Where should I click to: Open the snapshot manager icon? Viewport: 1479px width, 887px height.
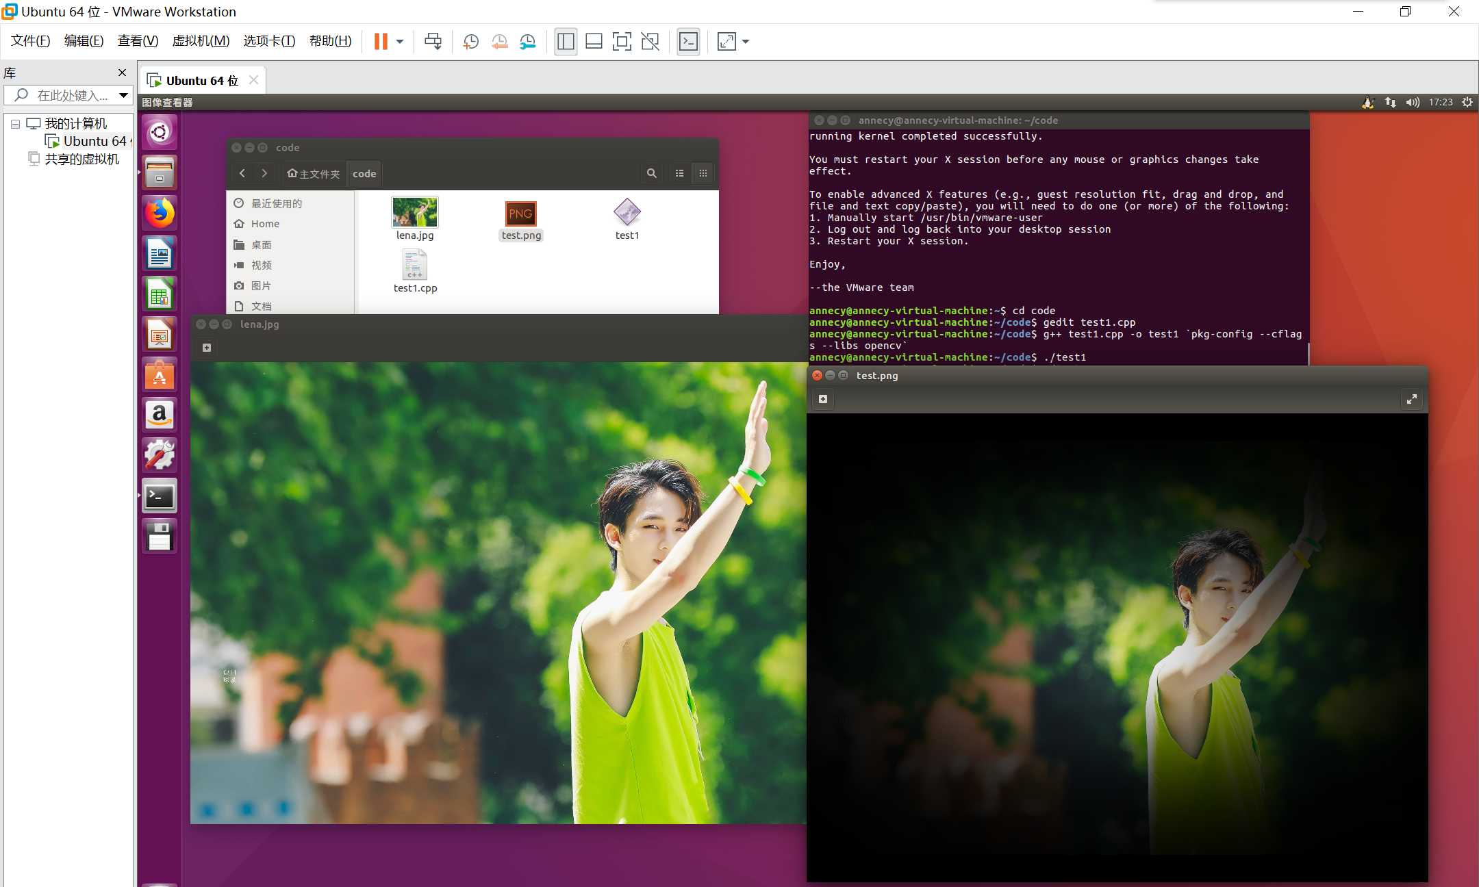point(527,42)
